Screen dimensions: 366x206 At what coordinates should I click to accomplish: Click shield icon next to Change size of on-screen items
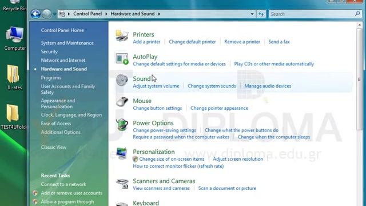point(135,159)
